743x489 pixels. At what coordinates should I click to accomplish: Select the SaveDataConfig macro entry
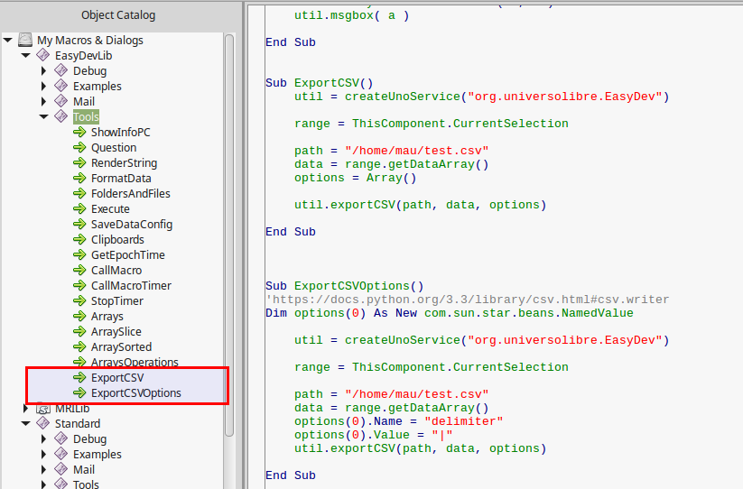click(x=131, y=225)
